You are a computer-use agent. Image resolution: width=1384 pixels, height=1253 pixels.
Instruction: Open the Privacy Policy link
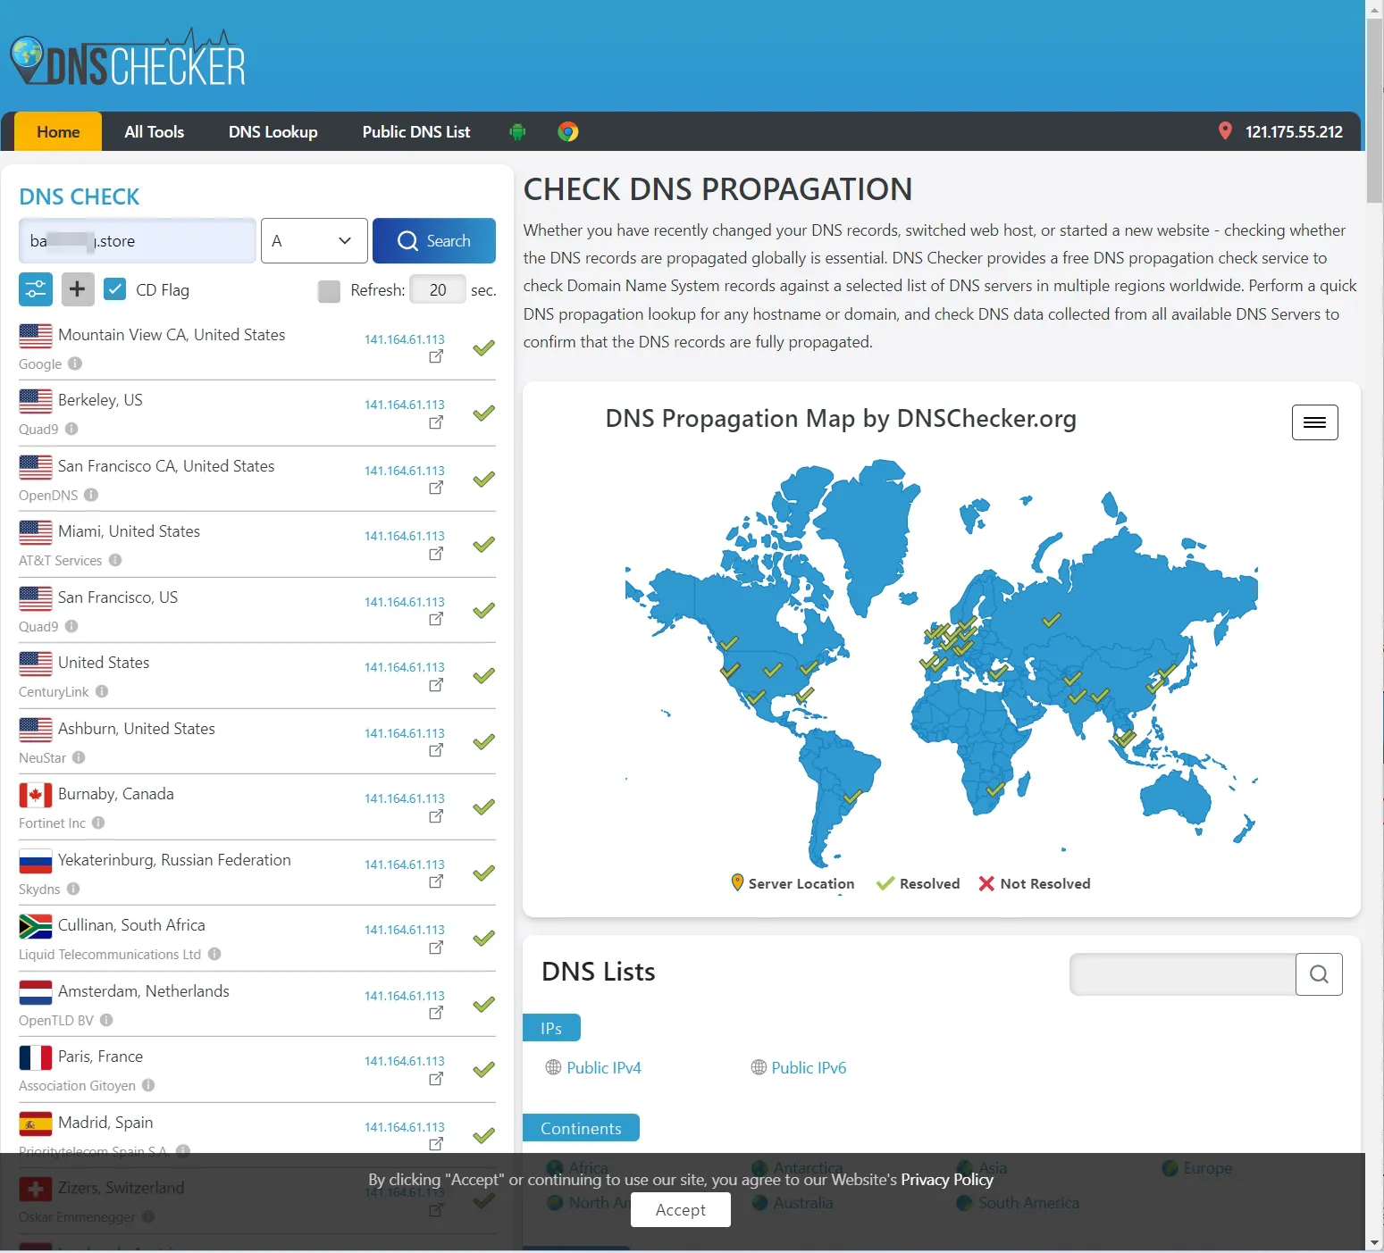pyautogui.click(x=947, y=1180)
